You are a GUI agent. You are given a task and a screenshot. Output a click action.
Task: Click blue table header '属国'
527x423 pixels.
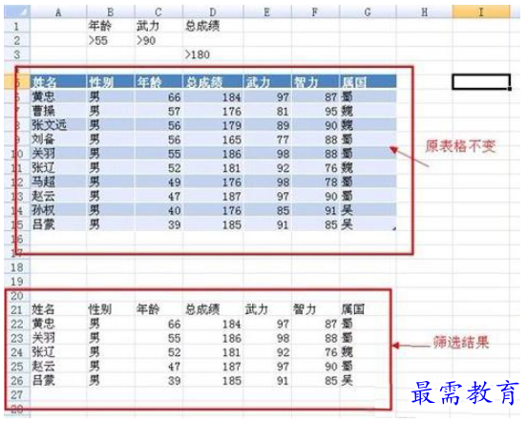click(368, 82)
